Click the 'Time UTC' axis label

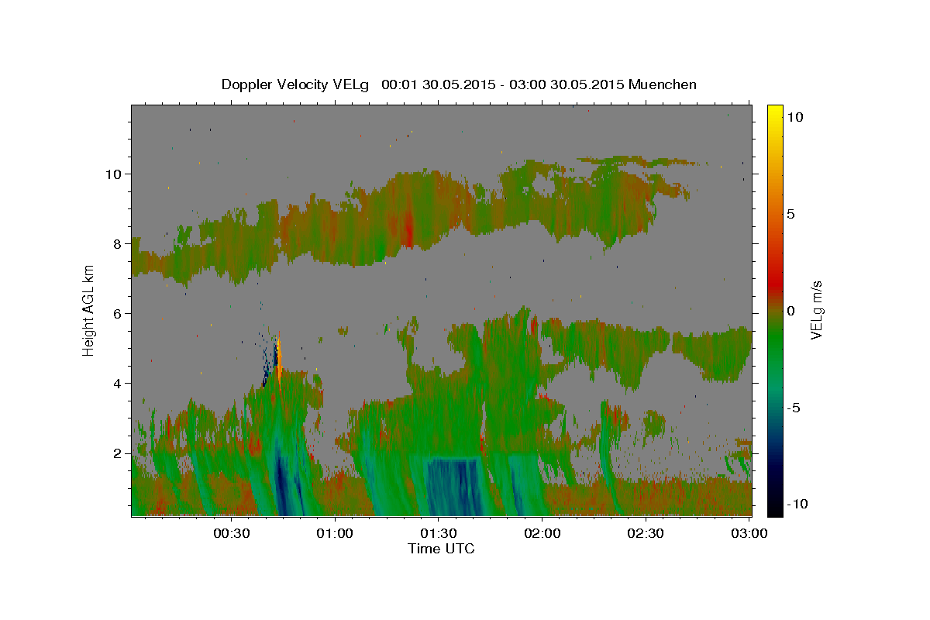tap(441, 549)
